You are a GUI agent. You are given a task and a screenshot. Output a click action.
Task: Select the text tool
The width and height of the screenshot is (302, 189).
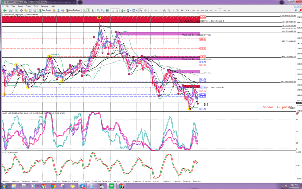173,10
